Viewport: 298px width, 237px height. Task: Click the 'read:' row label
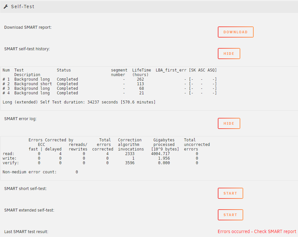pyautogui.click(x=8, y=154)
